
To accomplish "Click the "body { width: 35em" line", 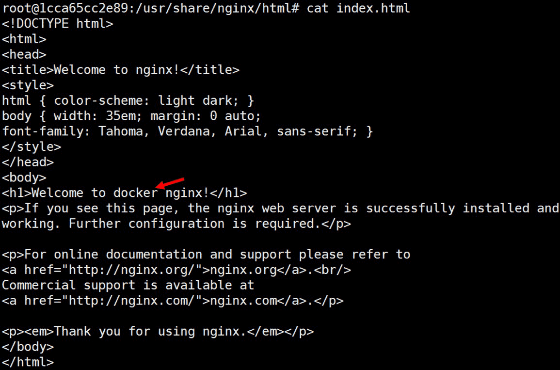I will (x=131, y=116).
